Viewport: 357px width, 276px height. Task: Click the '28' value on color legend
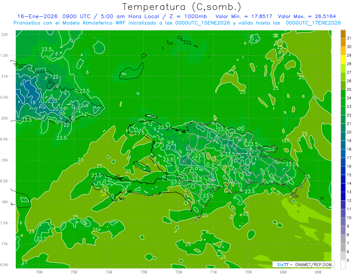349,64
